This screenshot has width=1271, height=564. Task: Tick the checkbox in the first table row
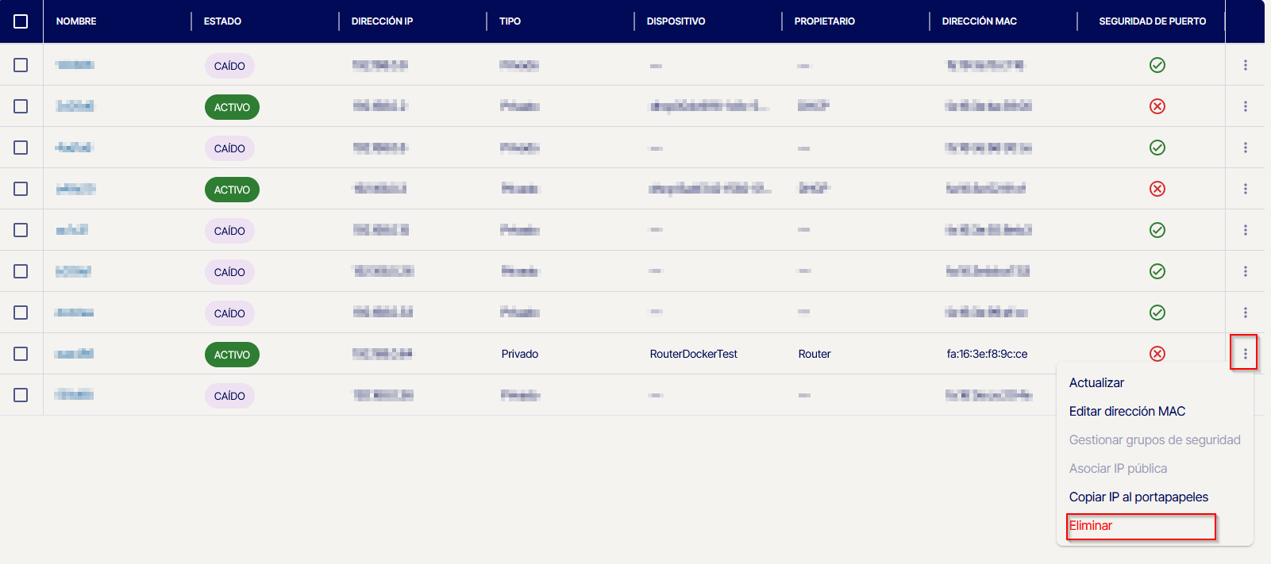tap(21, 65)
